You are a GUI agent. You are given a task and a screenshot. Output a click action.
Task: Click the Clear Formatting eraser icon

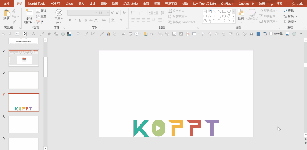(x=124, y=13)
